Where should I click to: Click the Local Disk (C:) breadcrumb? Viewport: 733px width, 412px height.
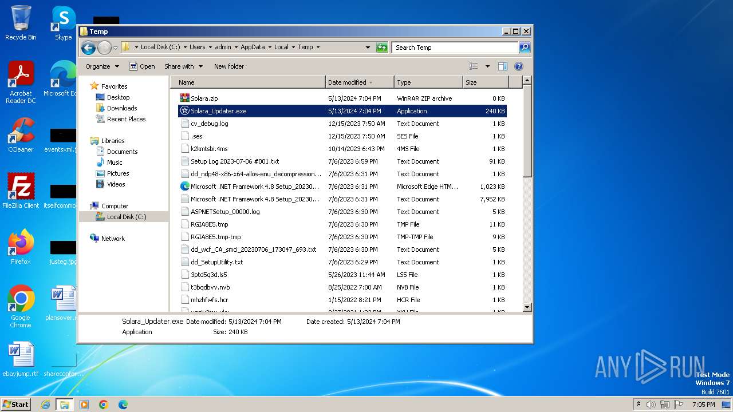coord(160,47)
